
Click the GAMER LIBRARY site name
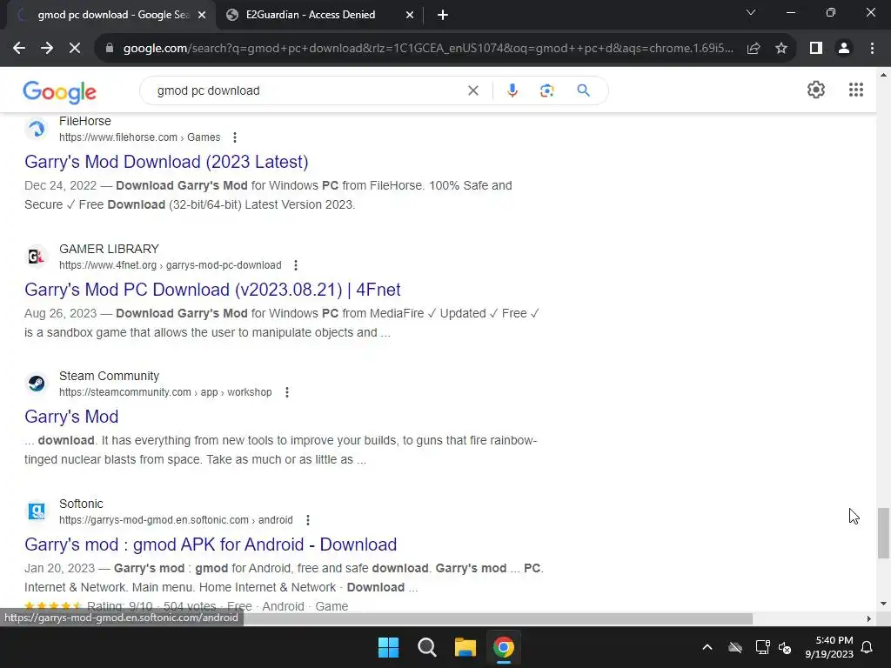tap(109, 249)
